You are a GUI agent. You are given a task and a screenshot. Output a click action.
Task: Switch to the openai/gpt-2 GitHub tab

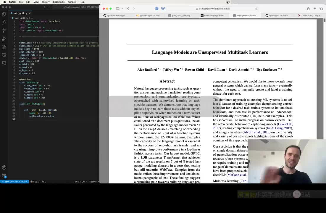278,15
